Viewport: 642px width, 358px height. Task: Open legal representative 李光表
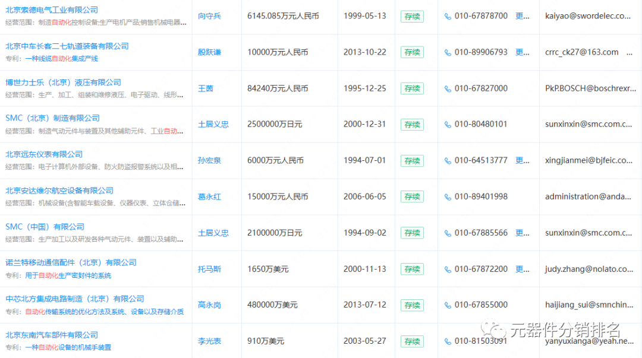point(210,341)
